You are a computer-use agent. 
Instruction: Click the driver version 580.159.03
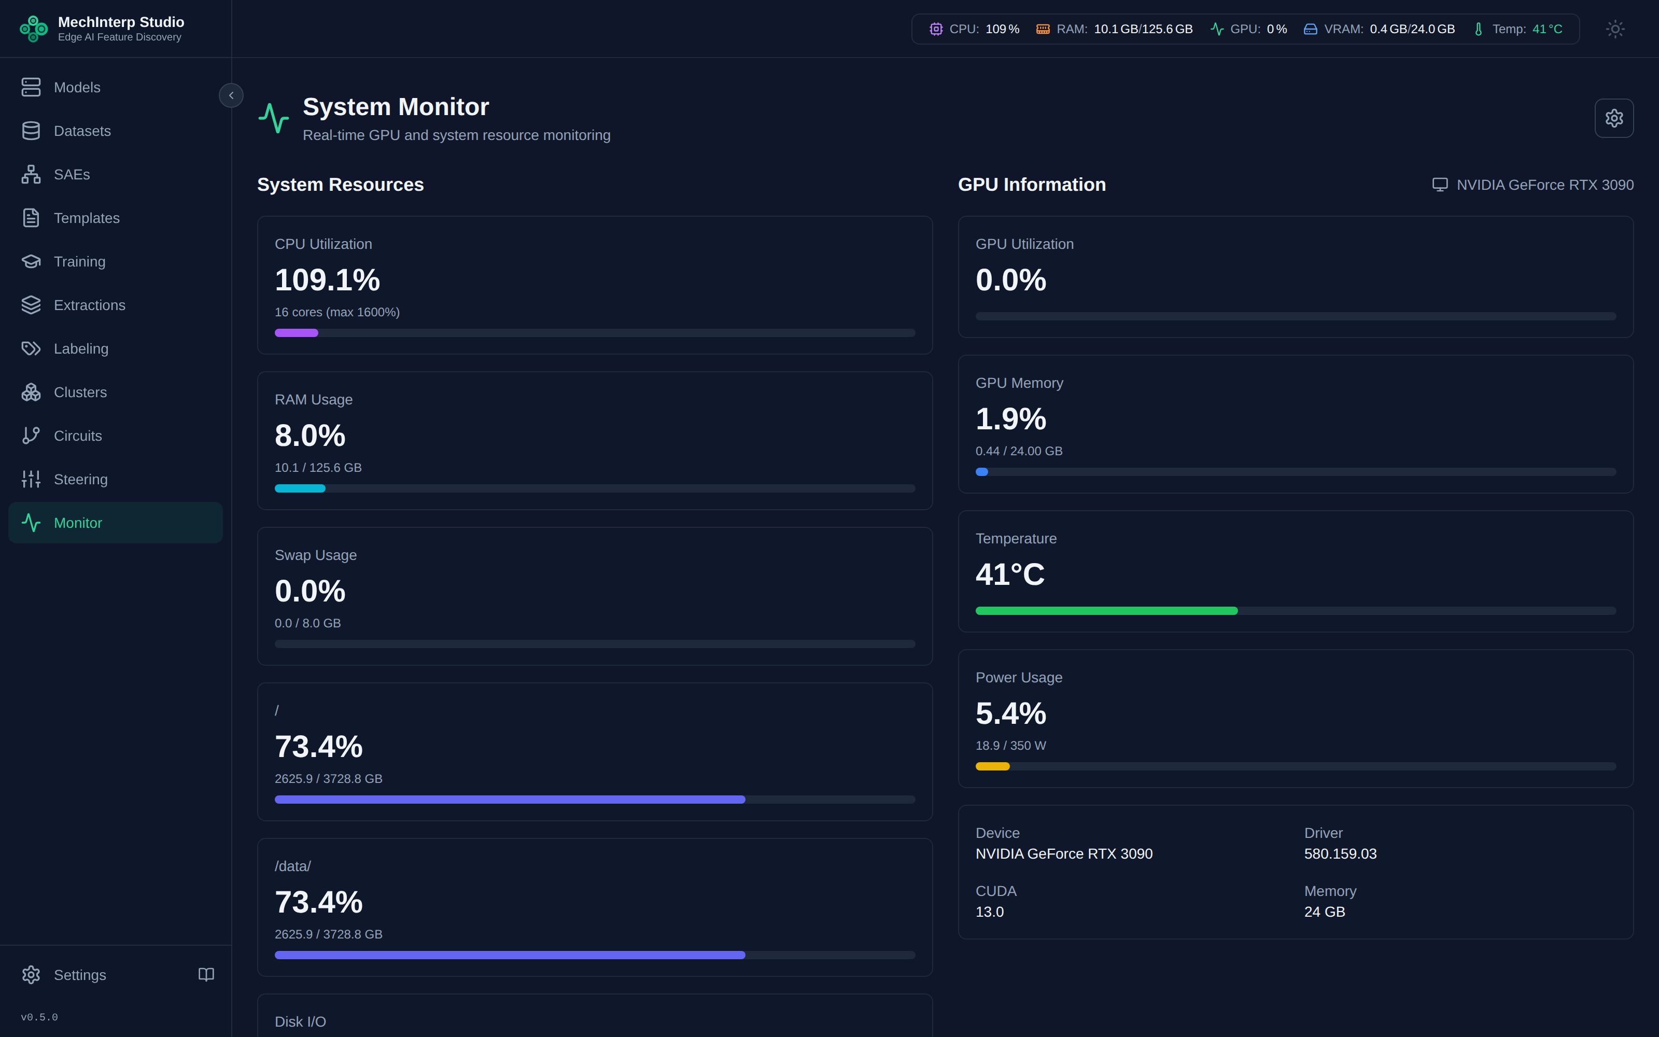point(1340,854)
